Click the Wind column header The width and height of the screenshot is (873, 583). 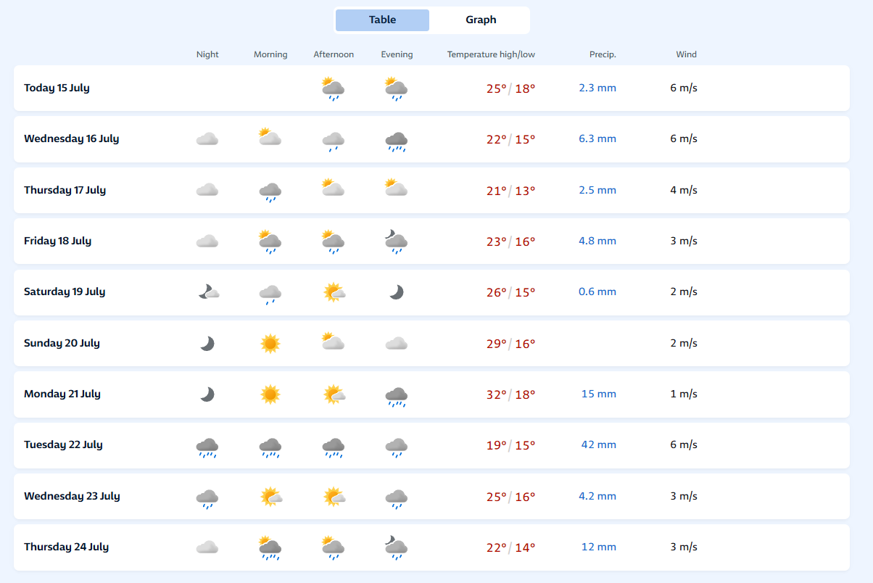pyautogui.click(x=686, y=54)
